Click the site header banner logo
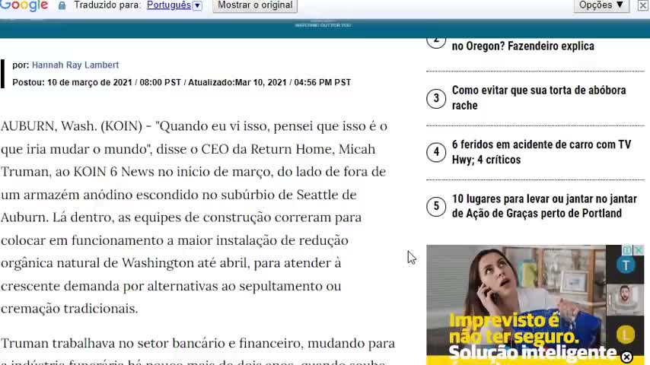 (x=323, y=25)
